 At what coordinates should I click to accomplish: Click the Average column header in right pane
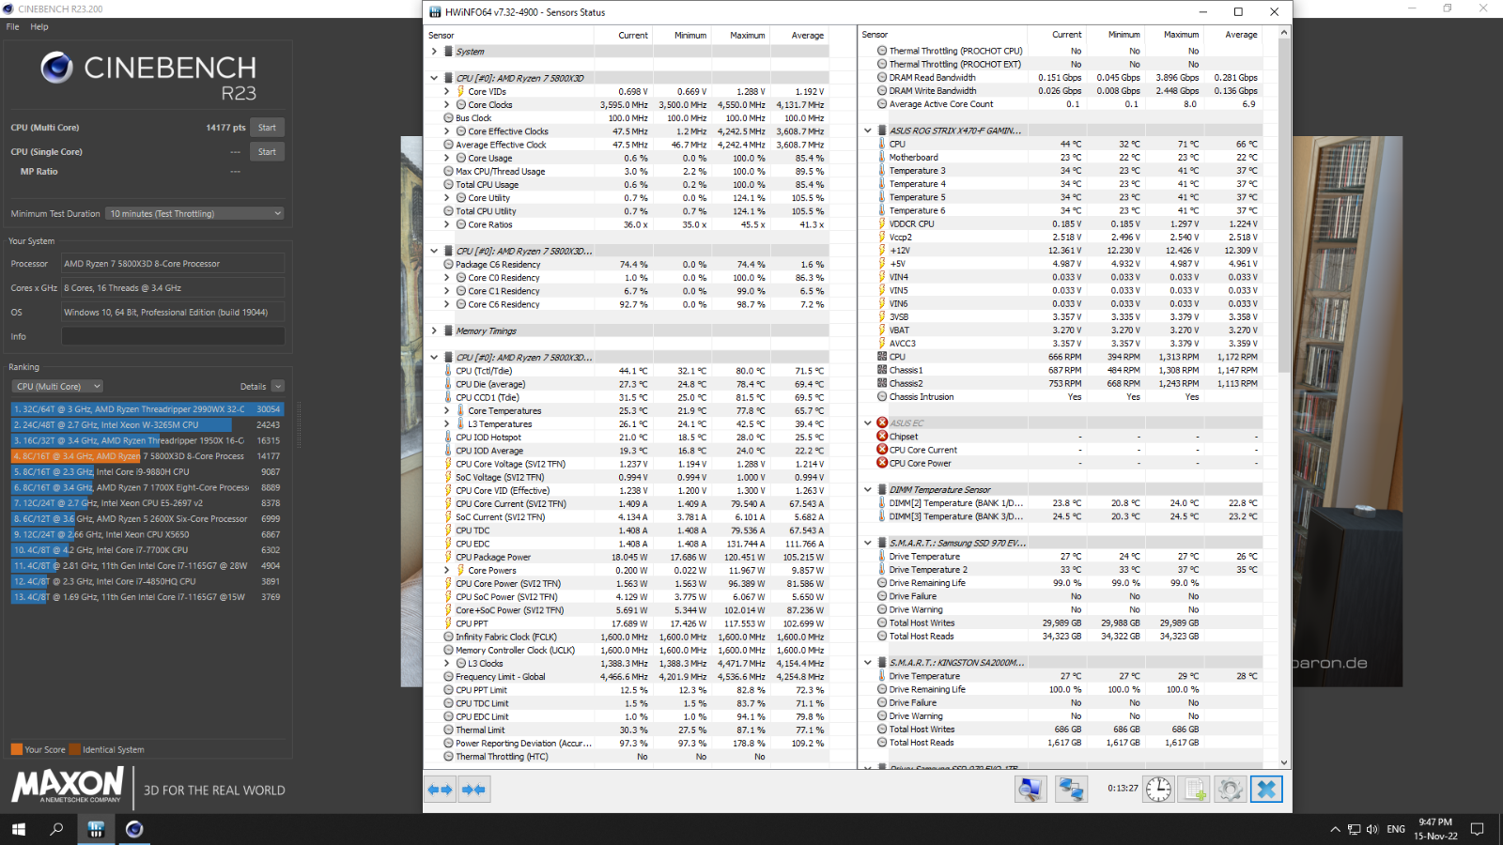(x=1234, y=35)
